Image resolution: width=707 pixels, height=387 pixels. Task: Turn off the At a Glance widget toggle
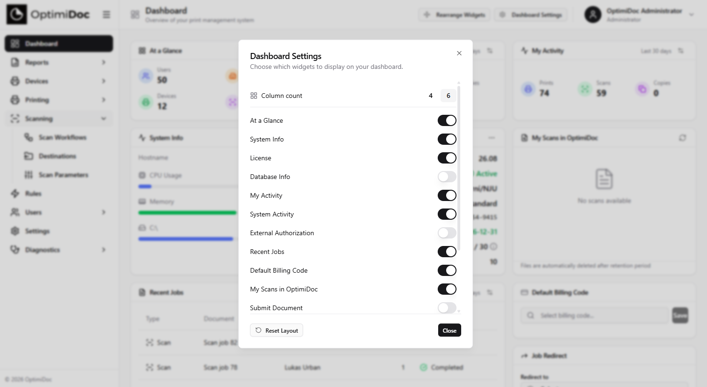447,120
